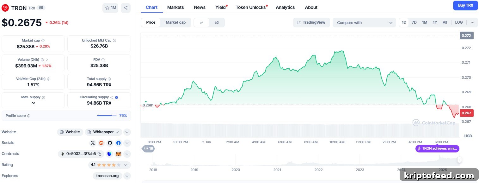
Task: Select the Price toggle
Action: pyautogui.click(x=151, y=22)
